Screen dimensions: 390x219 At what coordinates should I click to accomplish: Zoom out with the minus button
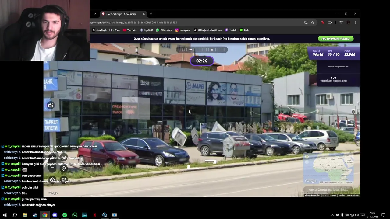(52, 167)
